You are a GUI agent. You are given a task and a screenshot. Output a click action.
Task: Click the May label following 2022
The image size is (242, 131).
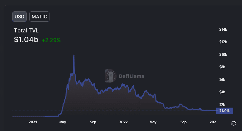153,122
